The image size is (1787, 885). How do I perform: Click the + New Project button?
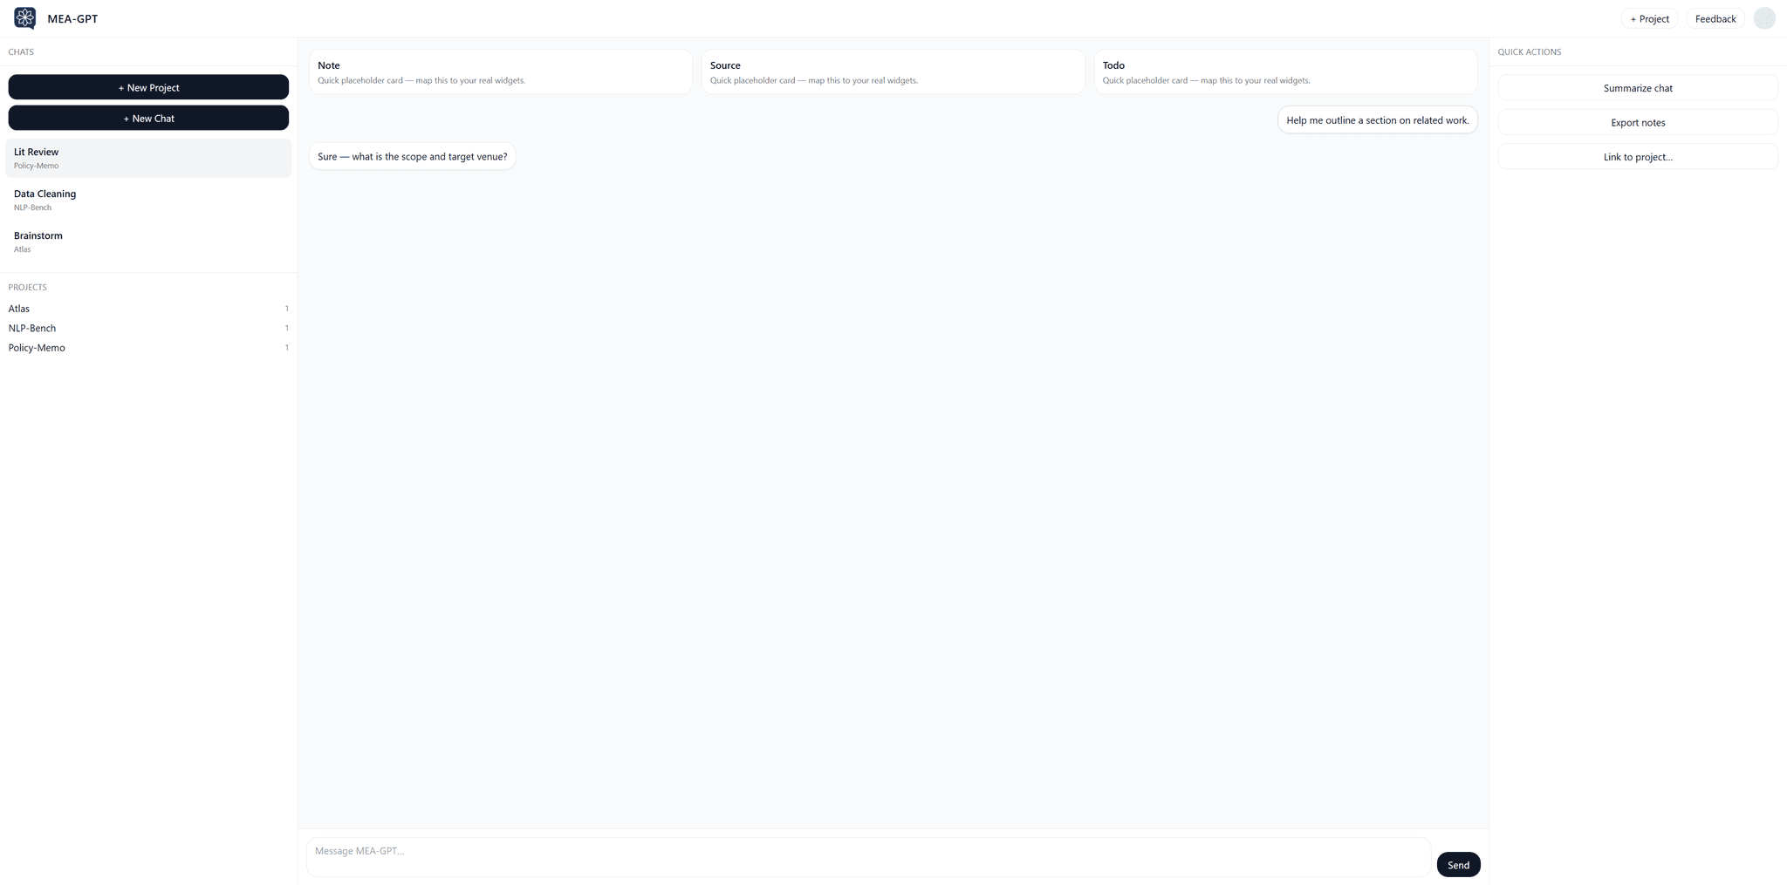point(148,87)
